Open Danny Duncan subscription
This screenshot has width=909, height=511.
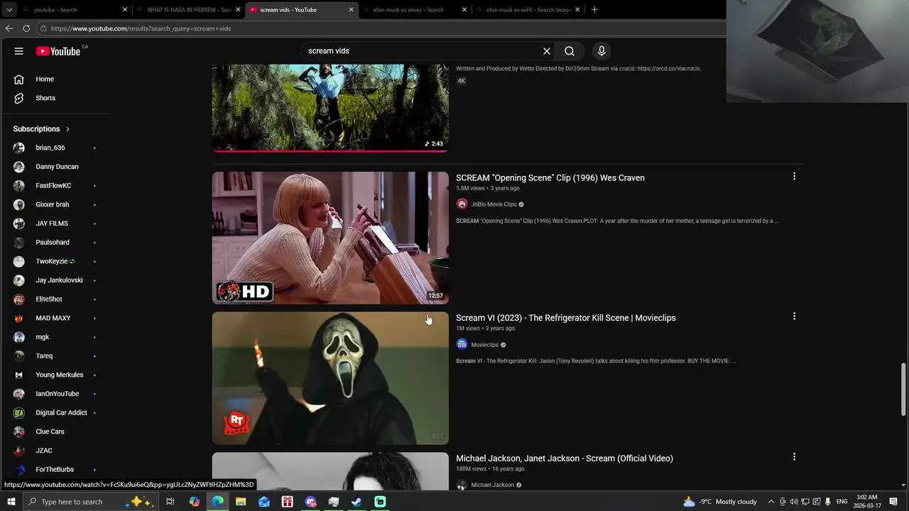point(55,167)
